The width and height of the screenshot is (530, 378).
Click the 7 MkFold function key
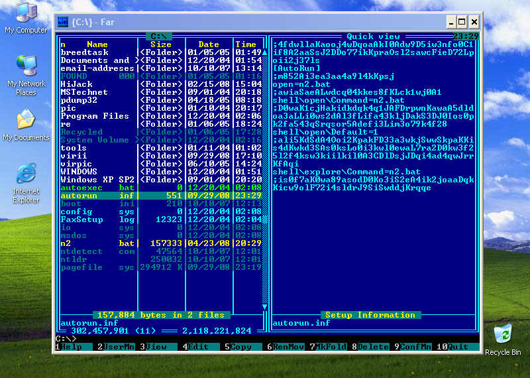click(328, 347)
